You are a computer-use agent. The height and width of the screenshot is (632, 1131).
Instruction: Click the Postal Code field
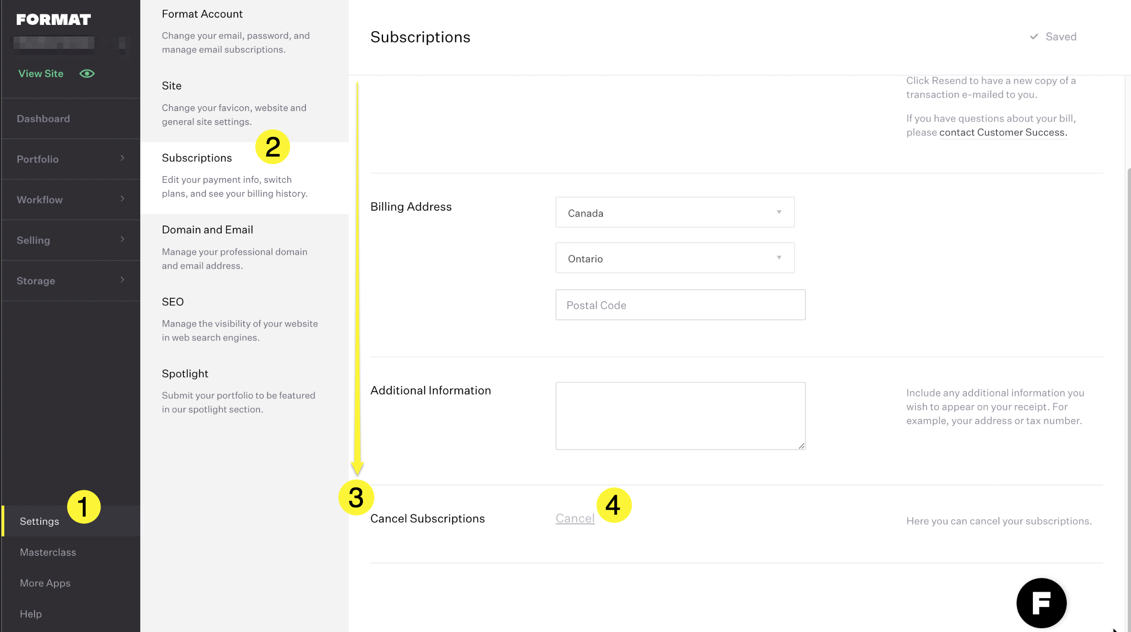(x=680, y=305)
